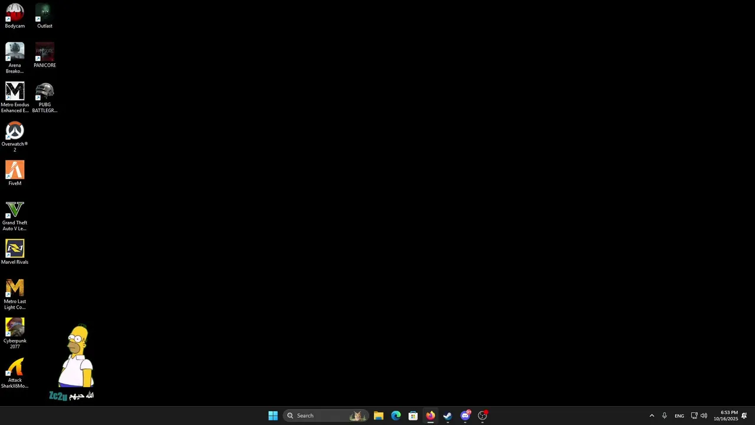Click the PANICORE desktop icon

tap(45, 55)
